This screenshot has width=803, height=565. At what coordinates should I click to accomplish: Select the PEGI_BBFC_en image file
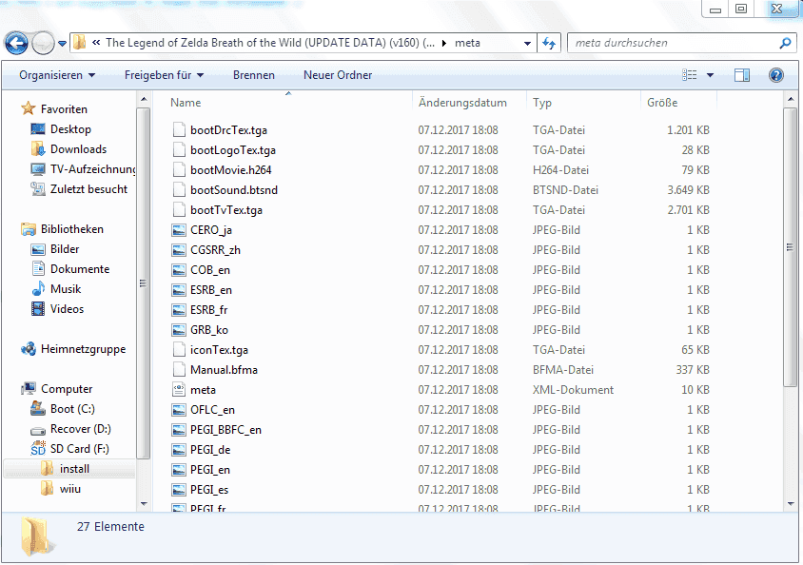225,429
